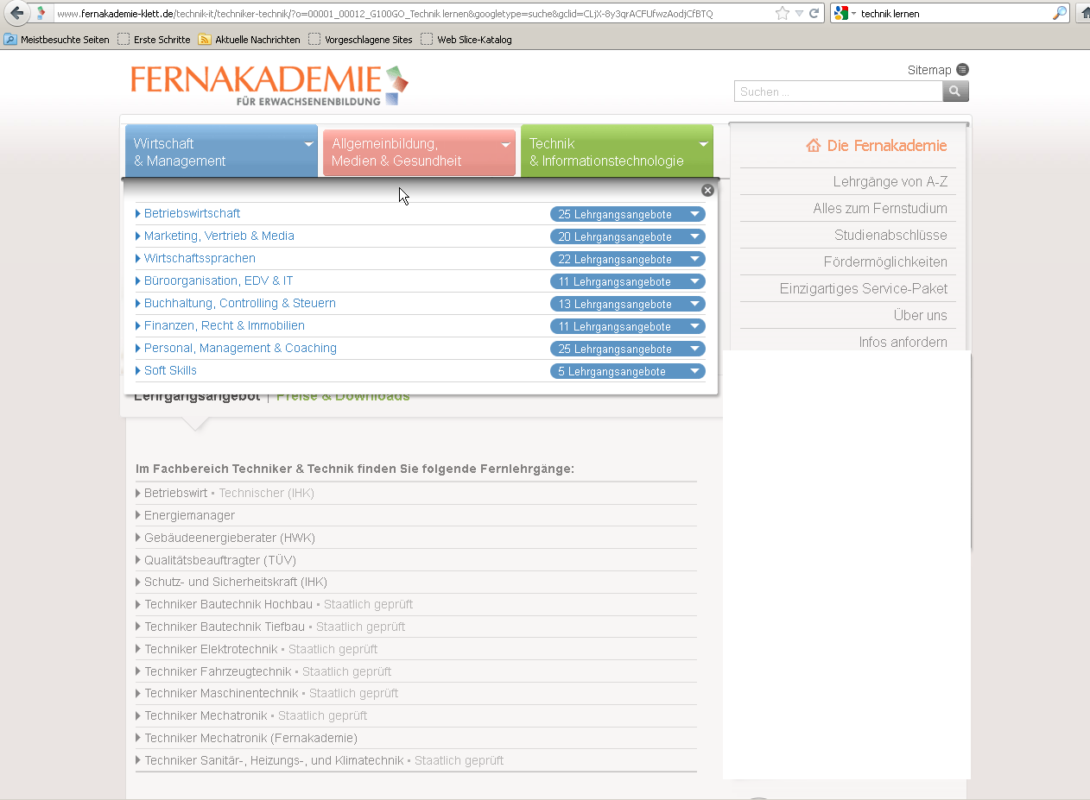Screen dimensions: 1090x800
Task: Open Aktuelle Nachrichten feed bookmark
Action: [250, 40]
